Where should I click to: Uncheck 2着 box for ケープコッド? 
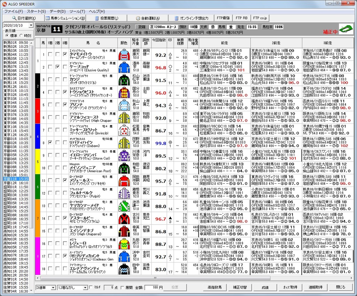point(58,67)
